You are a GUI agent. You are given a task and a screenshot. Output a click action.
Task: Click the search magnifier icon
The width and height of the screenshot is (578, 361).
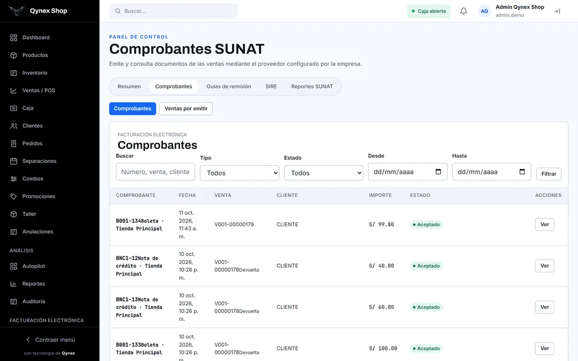click(x=117, y=11)
